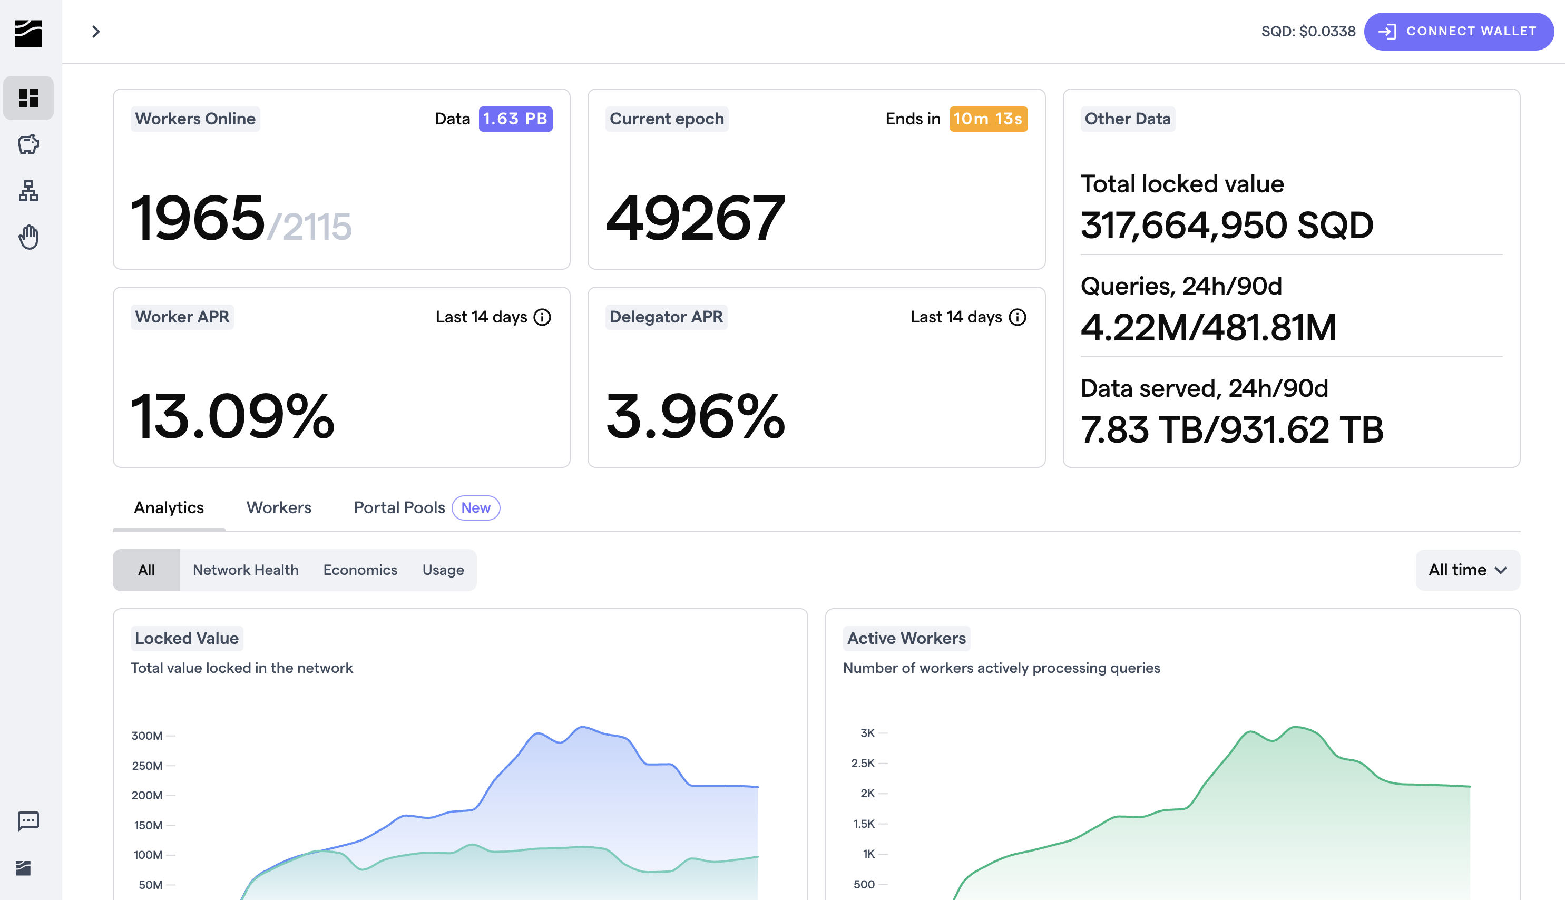The height and width of the screenshot is (900, 1565).
Task: Click the info icon next to Worker APR
Action: (x=543, y=317)
